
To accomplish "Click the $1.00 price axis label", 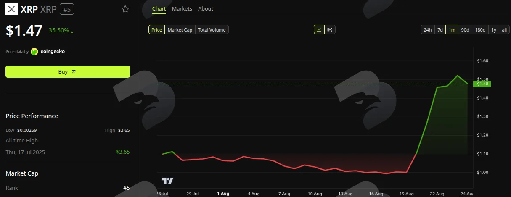I will (x=482, y=172).
